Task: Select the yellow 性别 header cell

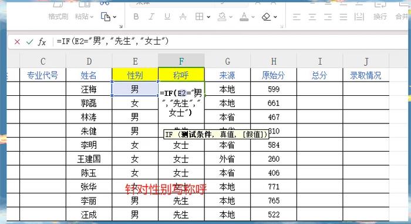Action: tap(135, 75)
